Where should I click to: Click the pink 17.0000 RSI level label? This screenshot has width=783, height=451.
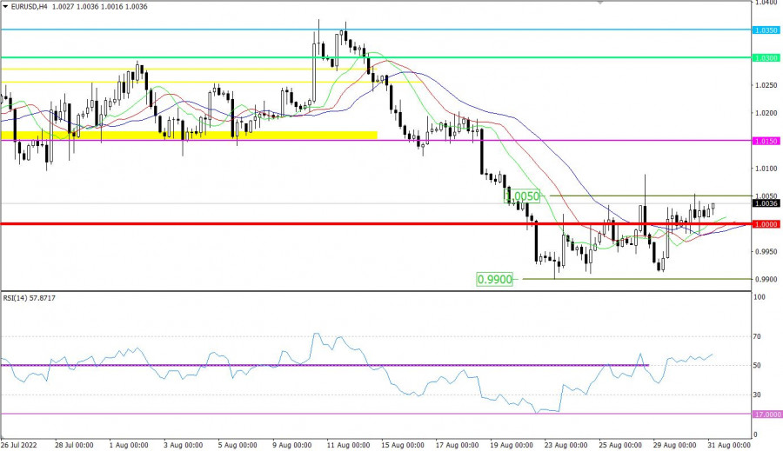767,415
